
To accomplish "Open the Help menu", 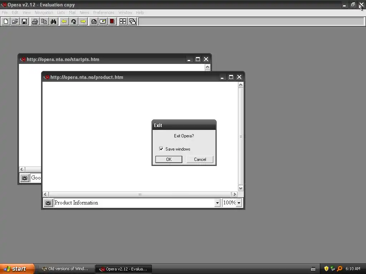I will click(x=140, y=12).
